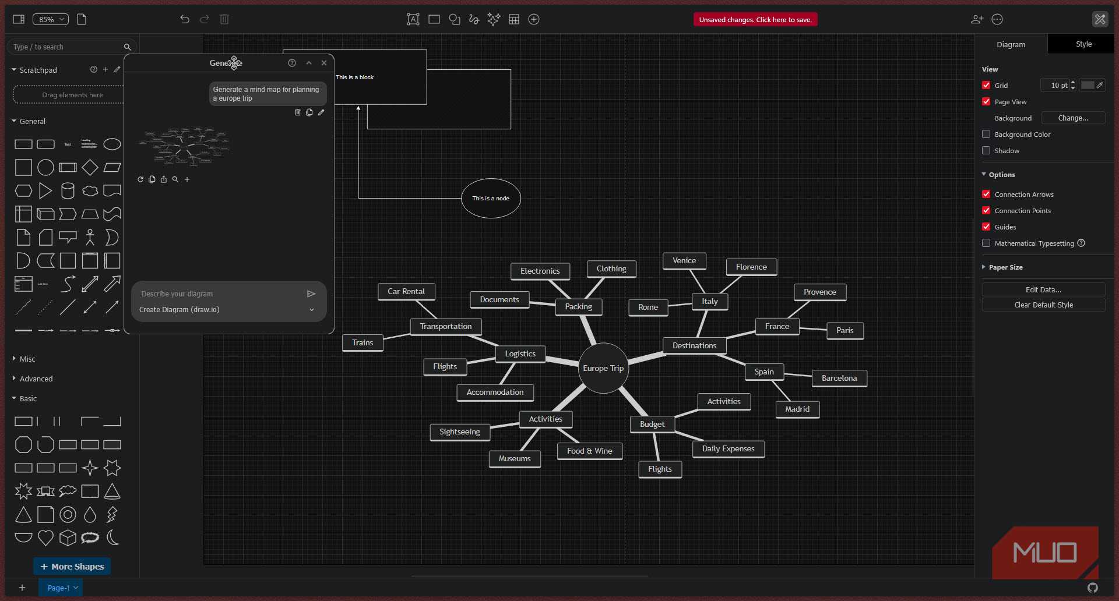
Task: Edit the Scratchpad with pencil icon
Action: click(x=117, y=69)
